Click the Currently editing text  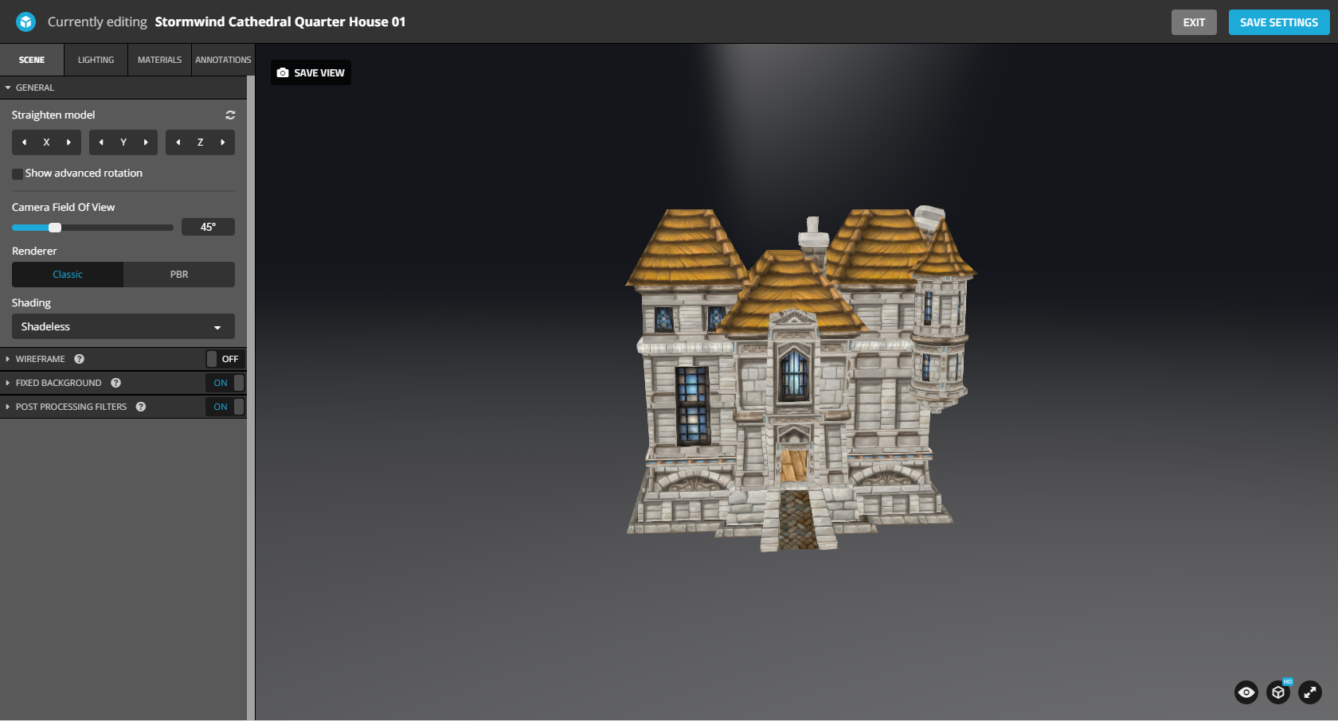(97, 21)
